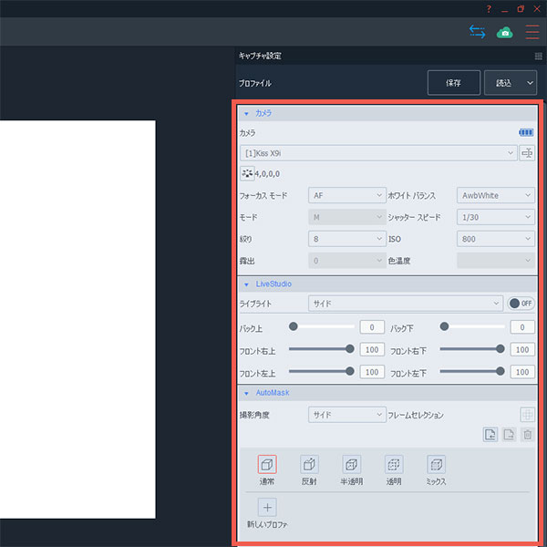Screen dimensions: 547x547
Task: Click the 保存 button
Action: coord(453,83)
